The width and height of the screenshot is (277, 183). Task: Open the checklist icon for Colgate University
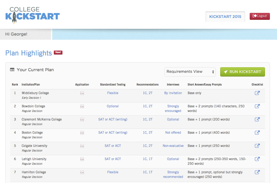click(257, 146)
